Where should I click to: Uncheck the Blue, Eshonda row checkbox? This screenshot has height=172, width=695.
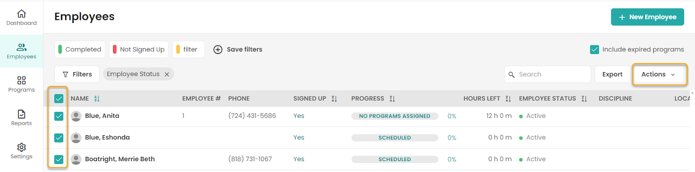(x=59, y=137)
